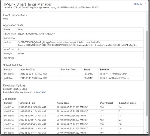Click scheduled time 2019-03-09 8:56:14 AM MST
Screen dimensions: 150x136
pyautogui.click(x=33, y=124)
